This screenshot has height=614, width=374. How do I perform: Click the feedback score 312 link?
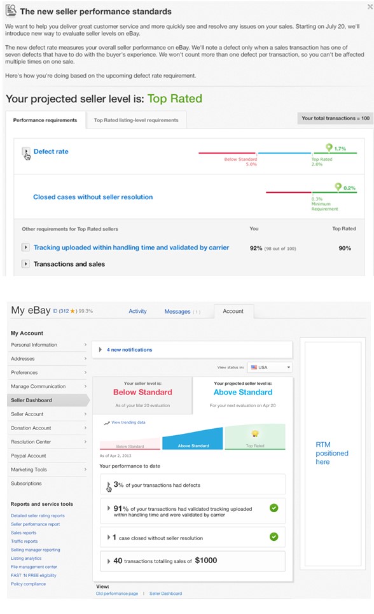(64, 311)
